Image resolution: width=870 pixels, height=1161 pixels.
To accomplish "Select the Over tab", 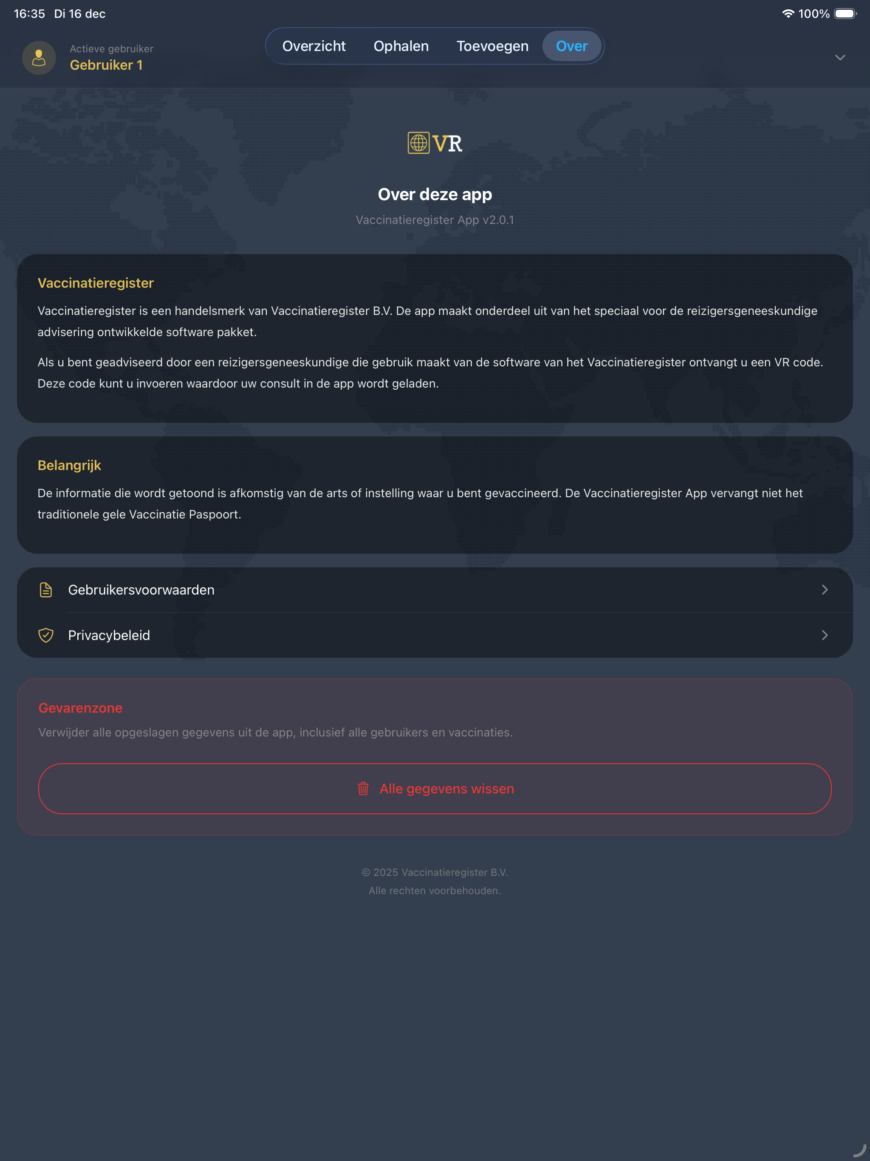I will (x=571, y=46).
